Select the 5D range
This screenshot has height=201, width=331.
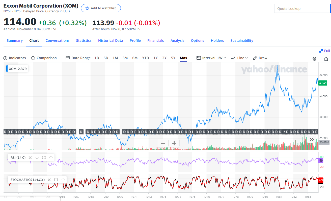click(x=106, y=58)
